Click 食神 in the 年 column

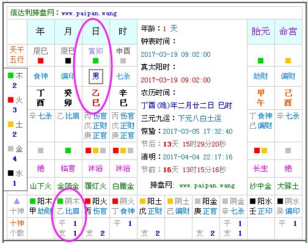click(x=41, y=76)
